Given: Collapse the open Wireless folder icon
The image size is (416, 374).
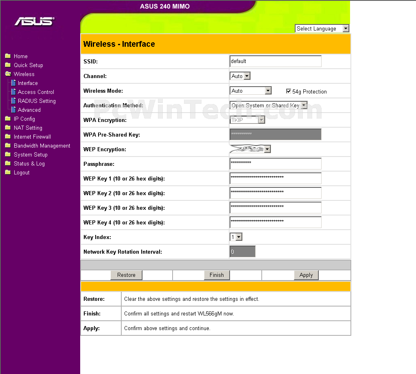Looking at the screenshot, I should pyautogui.click(x=8, y=74).
